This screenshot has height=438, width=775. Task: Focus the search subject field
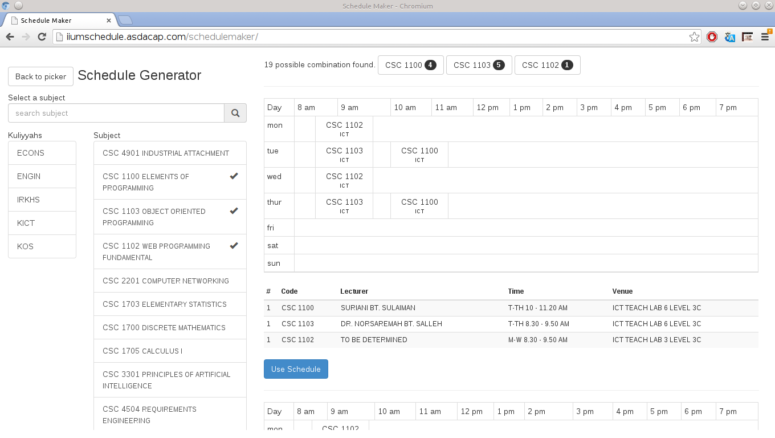point(116,113)
